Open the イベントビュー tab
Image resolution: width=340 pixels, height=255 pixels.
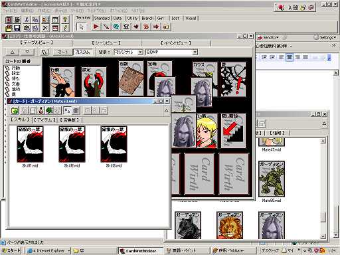click(x=176, y=43)
